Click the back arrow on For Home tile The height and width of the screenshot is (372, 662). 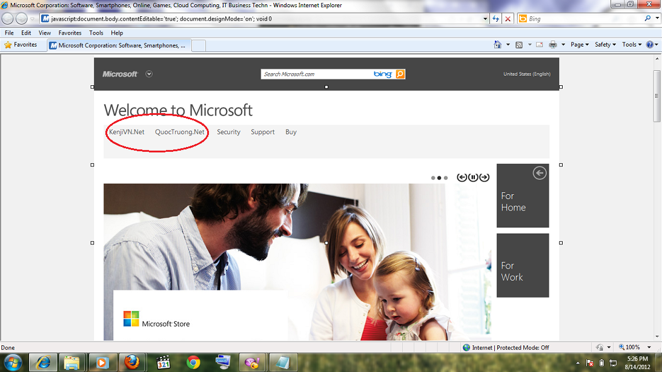click(x=540, y=173)
